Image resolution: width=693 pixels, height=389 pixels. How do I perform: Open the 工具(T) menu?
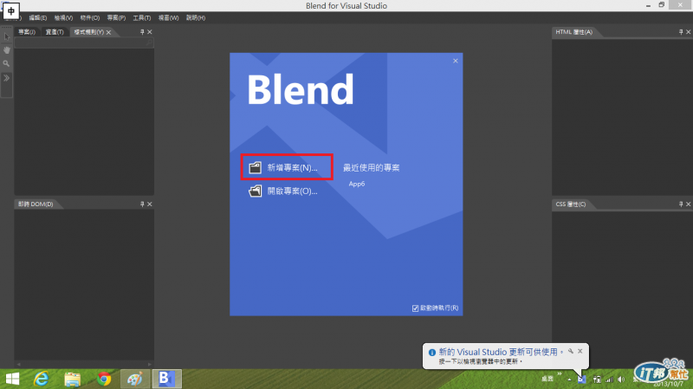tap(142, 17)
